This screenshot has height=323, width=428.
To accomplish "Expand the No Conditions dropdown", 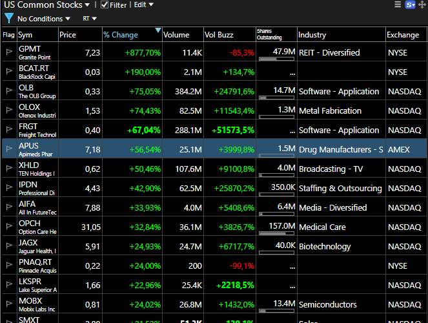I will [44, 19].
